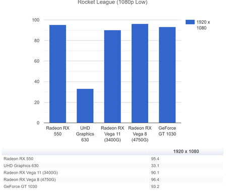Click the y-axis label 80
The image size is (242, 194).
pyautogui.click(x=37, y=40)
